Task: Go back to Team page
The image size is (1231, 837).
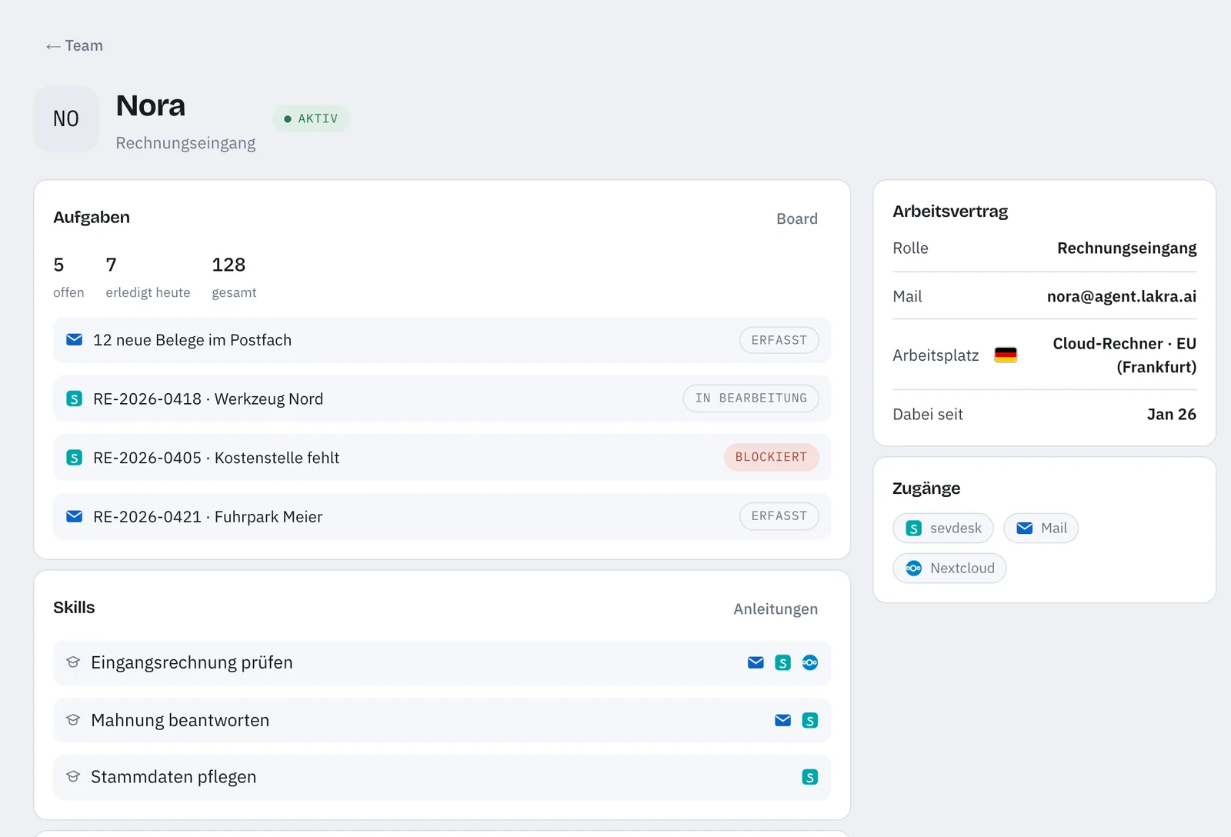Action: click(74, 46)
